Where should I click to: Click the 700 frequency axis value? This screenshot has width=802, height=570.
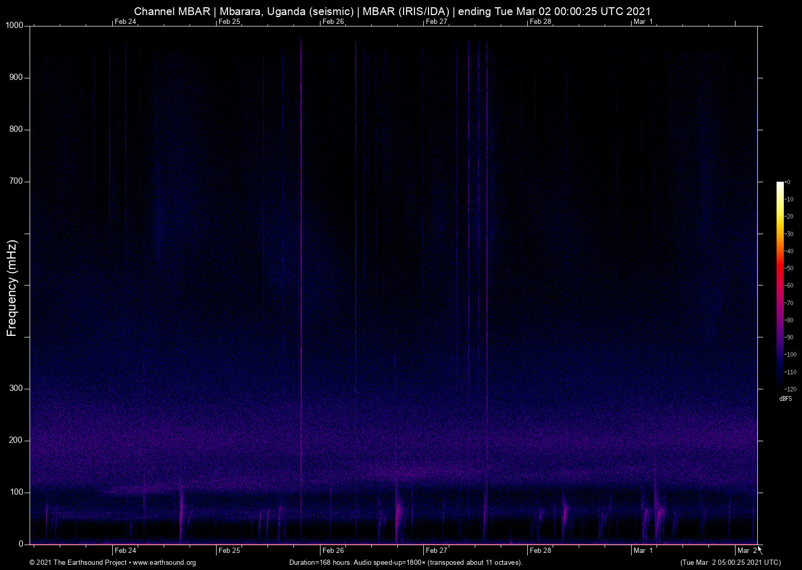pyautogui.click(x=16, y=181)
